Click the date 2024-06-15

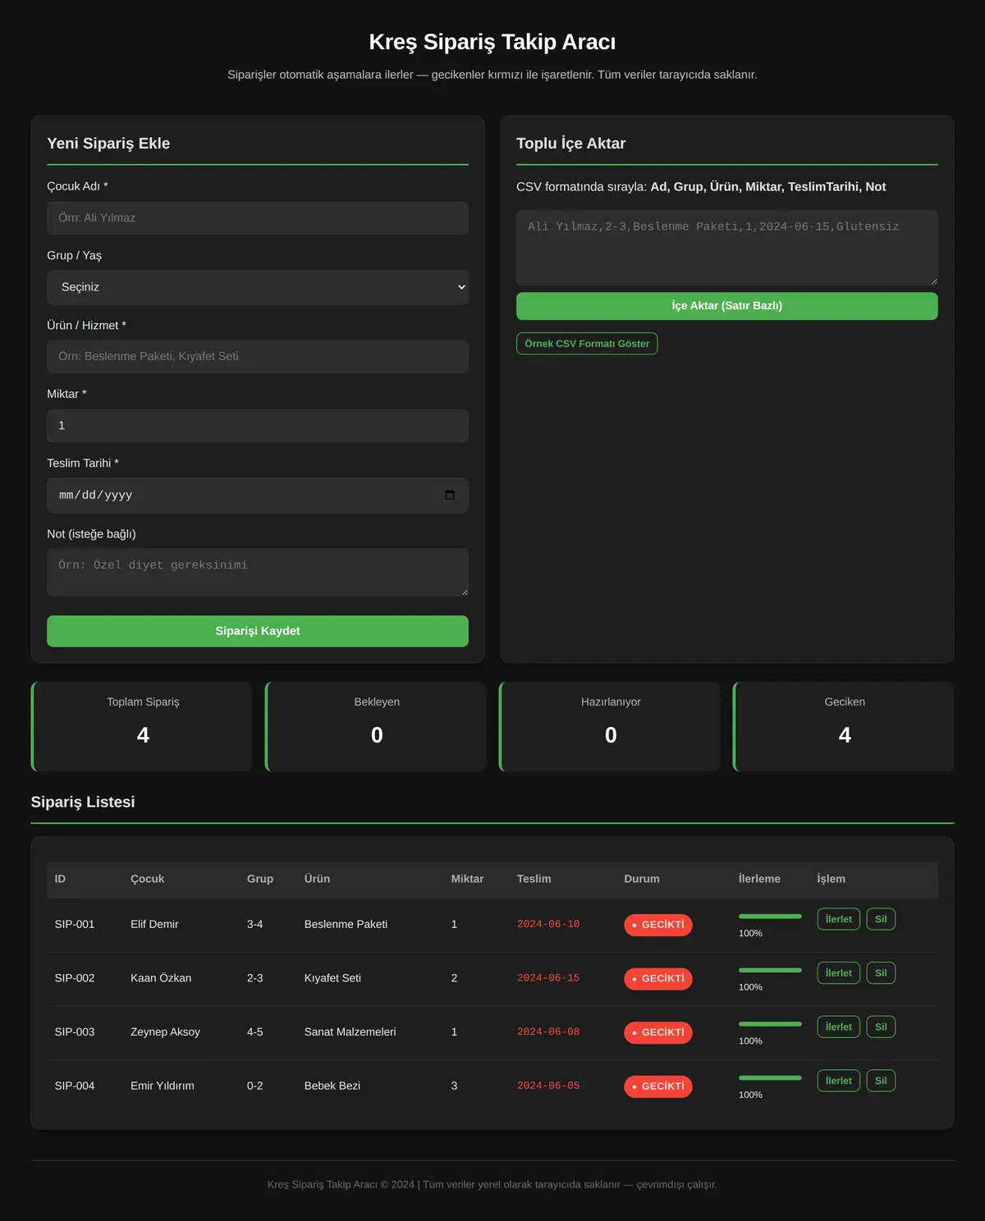coord(548,978)
